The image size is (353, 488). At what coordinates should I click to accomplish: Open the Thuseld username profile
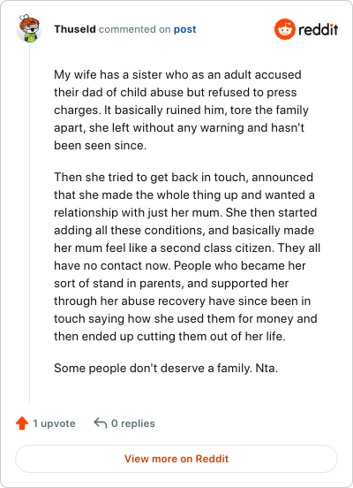pyautogui.click(x=75, y=29)
